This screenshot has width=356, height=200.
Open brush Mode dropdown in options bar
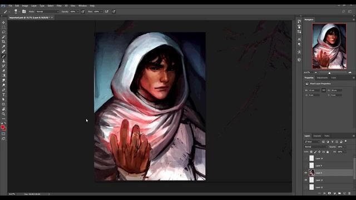(47, 12)
